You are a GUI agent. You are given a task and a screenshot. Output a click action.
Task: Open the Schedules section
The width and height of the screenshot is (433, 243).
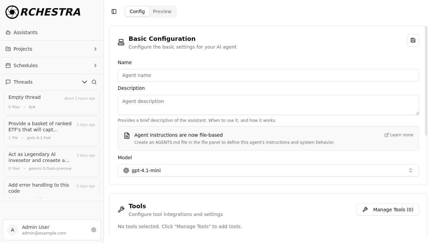[52, 65]
